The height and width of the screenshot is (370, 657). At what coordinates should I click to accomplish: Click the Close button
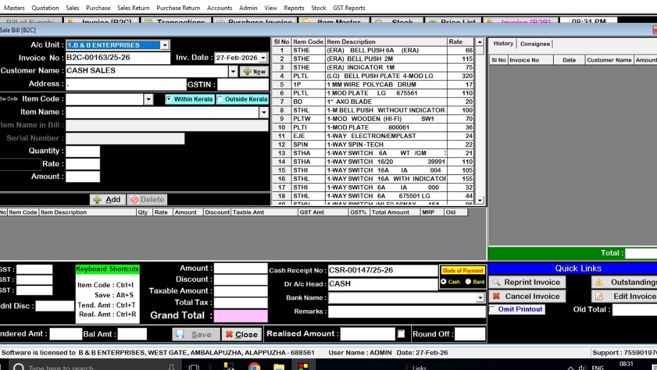click(241, 334)
